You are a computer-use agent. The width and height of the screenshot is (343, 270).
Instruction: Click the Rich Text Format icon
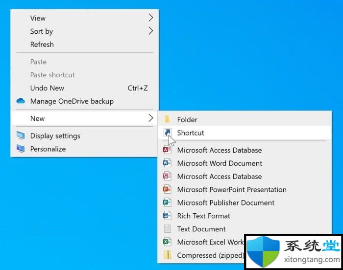point(168,216)
